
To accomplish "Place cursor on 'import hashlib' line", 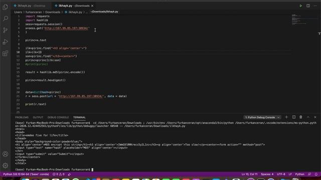I will 37,20.
